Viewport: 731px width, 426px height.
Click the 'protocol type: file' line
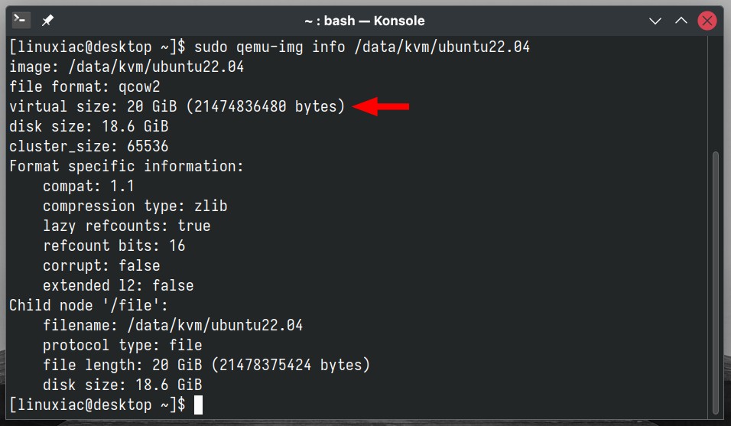pos(122,346)
